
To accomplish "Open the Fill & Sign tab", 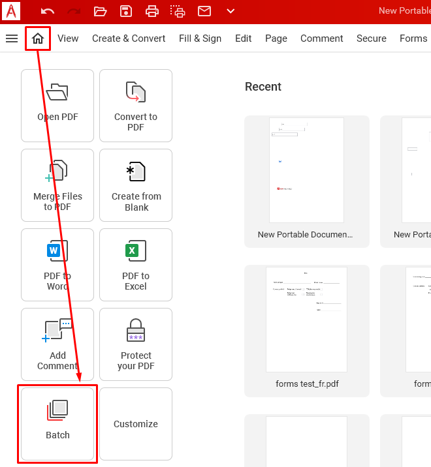I will pos(200,38).
